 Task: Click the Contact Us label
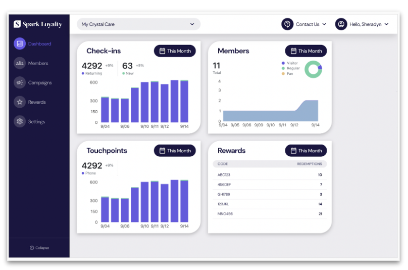coord(308,24)
